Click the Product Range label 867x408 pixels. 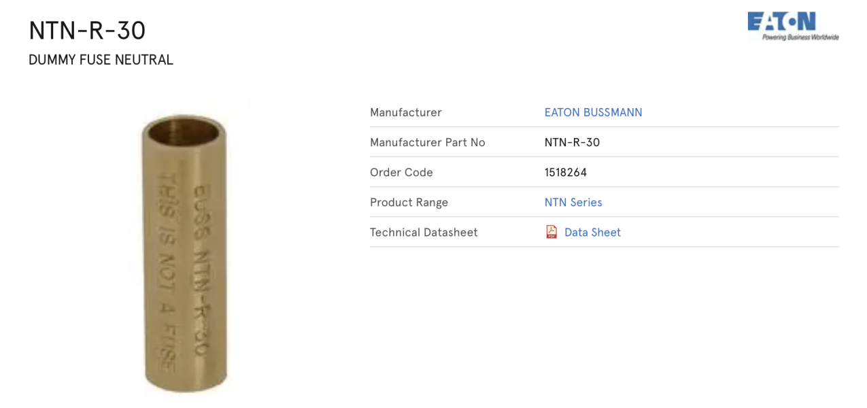tap(409, 202)
